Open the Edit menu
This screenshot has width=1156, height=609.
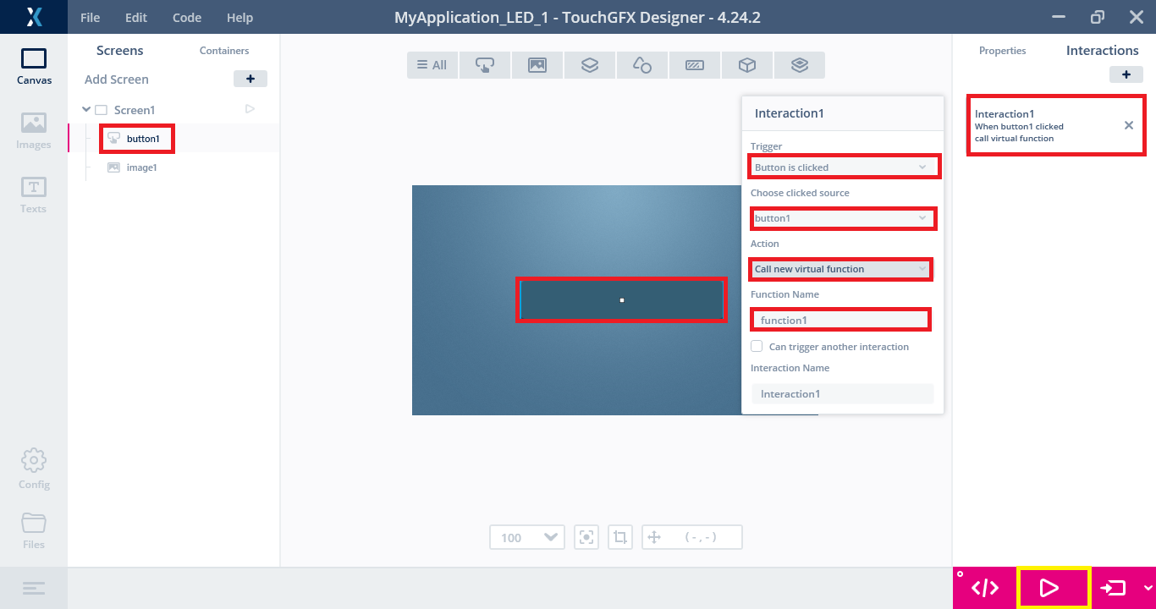(x=136, y=17)
